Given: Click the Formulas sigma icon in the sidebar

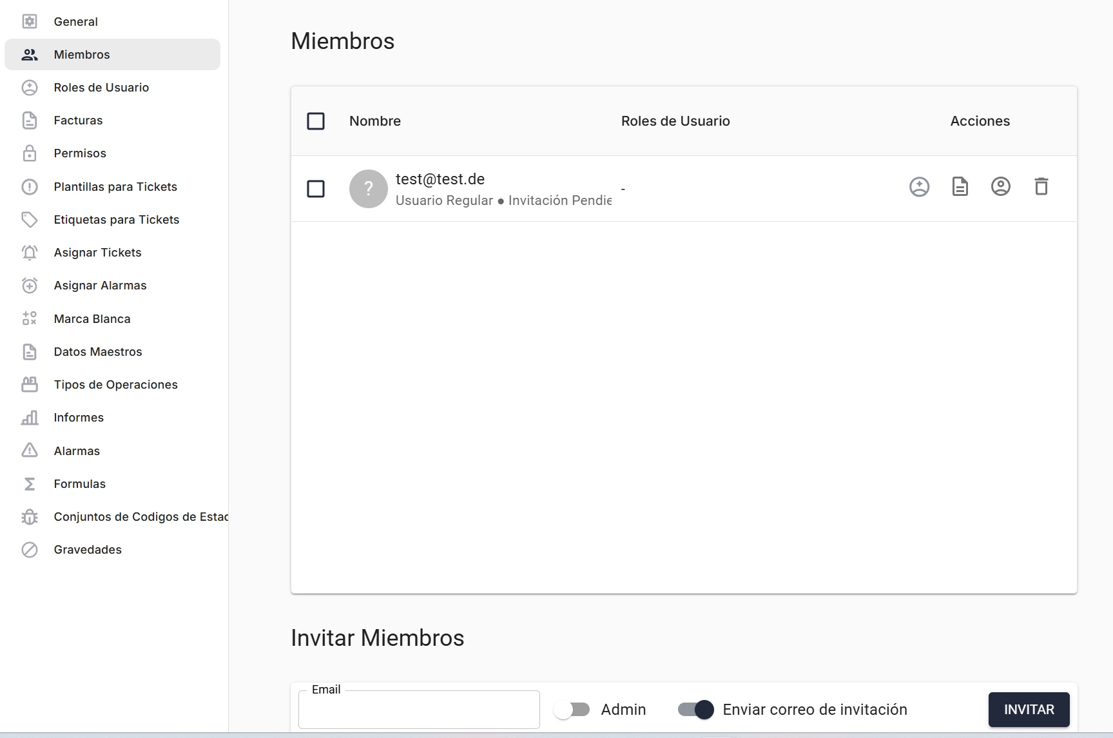Looking at the screenshot, I should pyautogui.click(x=30, y=484).
